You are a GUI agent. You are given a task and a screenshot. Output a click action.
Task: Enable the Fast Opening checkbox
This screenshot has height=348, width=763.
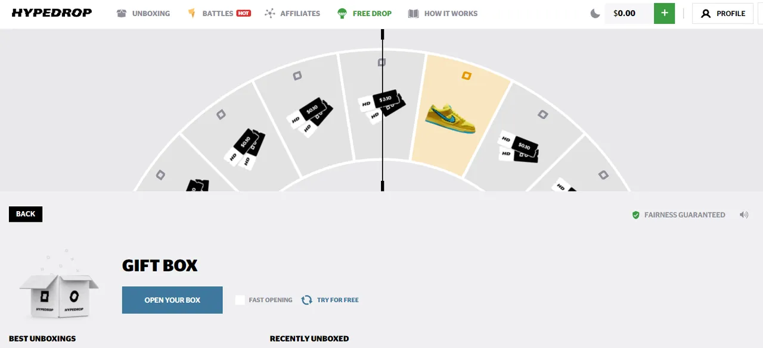[240, 300]
